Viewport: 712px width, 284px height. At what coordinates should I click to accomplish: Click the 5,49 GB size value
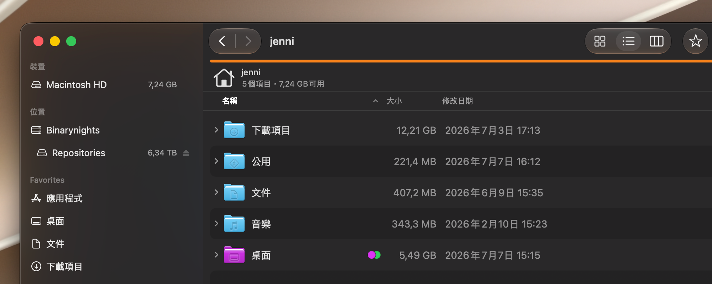[x=418, y=255]
